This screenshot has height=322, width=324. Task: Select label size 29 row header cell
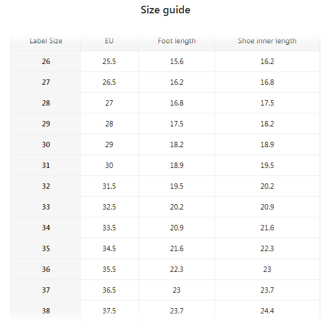pos(46,124)
